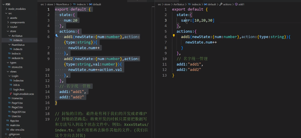Viewport: 301px width, 138px height.
Task: Click sarr:[10,20,30] in the right editor
Action: point(198,20)
